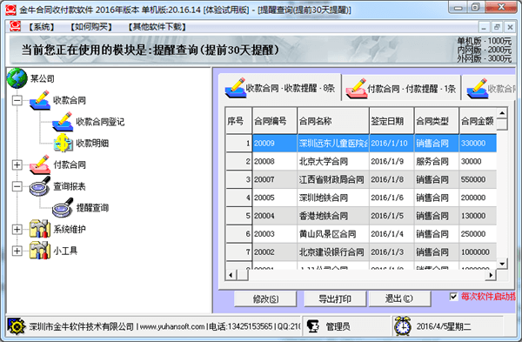The height and width of the screenshot is (342, 522).
Task: Toggle the 每次软件启动 checkbox
Action: pos(453,296)
